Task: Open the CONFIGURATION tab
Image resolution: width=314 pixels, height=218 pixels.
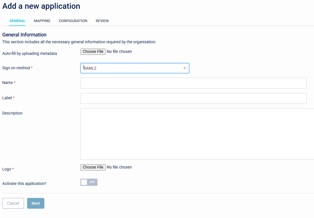Action: (x=73, y=21)
